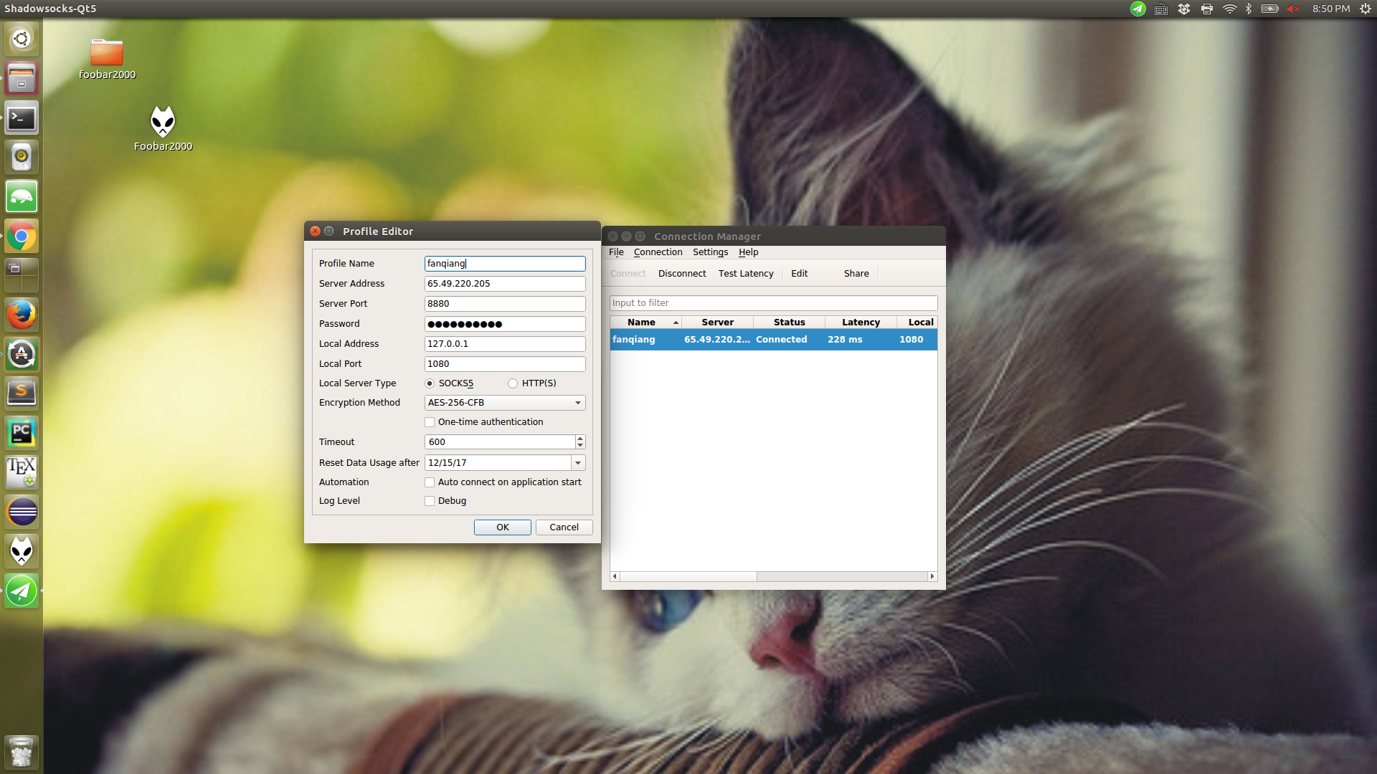The width and height of the screenshot is (1377, 774).
Task: Click Share toolbar button
Action: 856,274
